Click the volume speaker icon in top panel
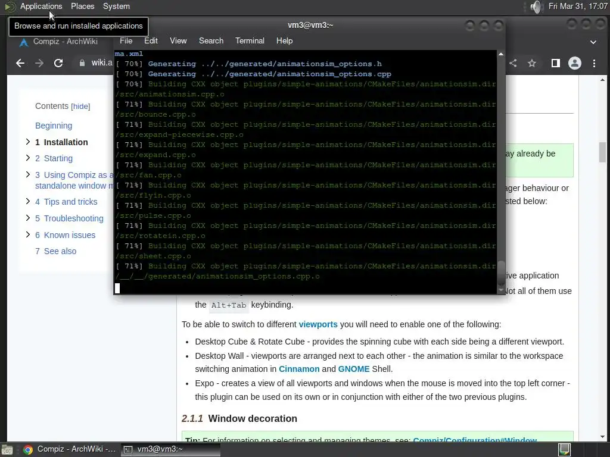 (x=536, y=7)
